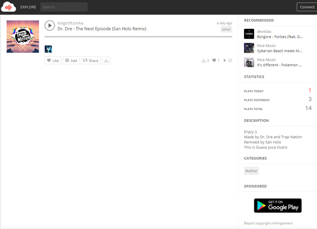Open the Trap Nation album artwork
This screenshot has width=317, height=229.
[x=23, y=37]
